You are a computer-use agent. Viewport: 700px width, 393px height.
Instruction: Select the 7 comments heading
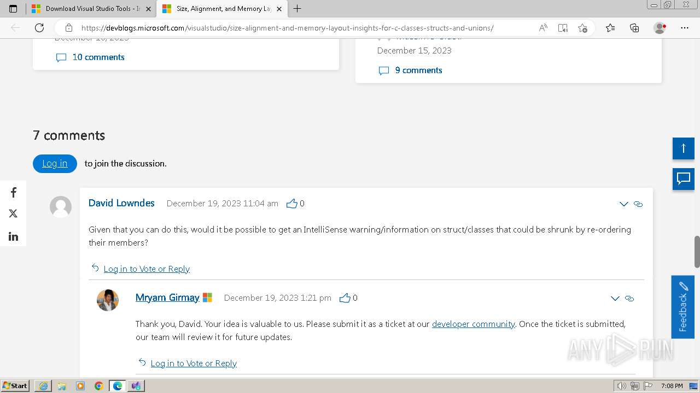coord(69,135)
